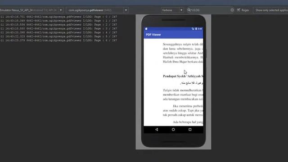Click the clock in emulator status bar
Image resolution: width=288 pixels, height=162 pixels.
pyautogui.click(x=200, y=29)
